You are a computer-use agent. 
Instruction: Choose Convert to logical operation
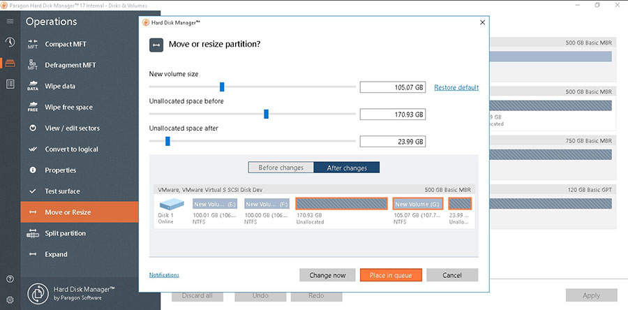(x=80, y=149)
